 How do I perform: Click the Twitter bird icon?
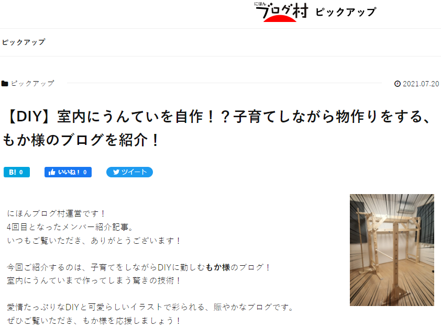116,172
